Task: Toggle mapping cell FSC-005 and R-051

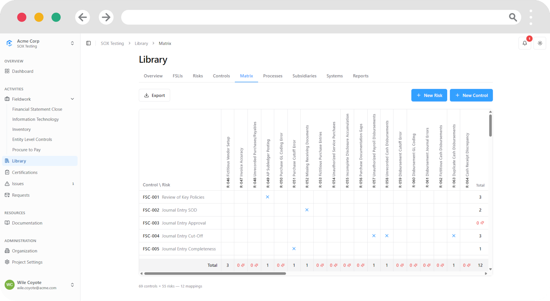Action: point(294,249)
